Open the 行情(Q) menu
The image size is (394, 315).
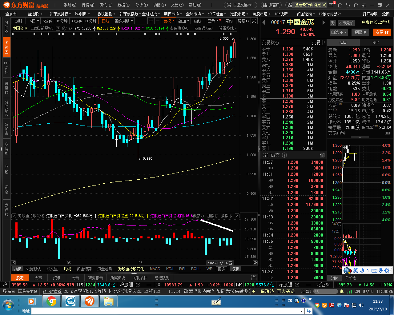(88, 5)
